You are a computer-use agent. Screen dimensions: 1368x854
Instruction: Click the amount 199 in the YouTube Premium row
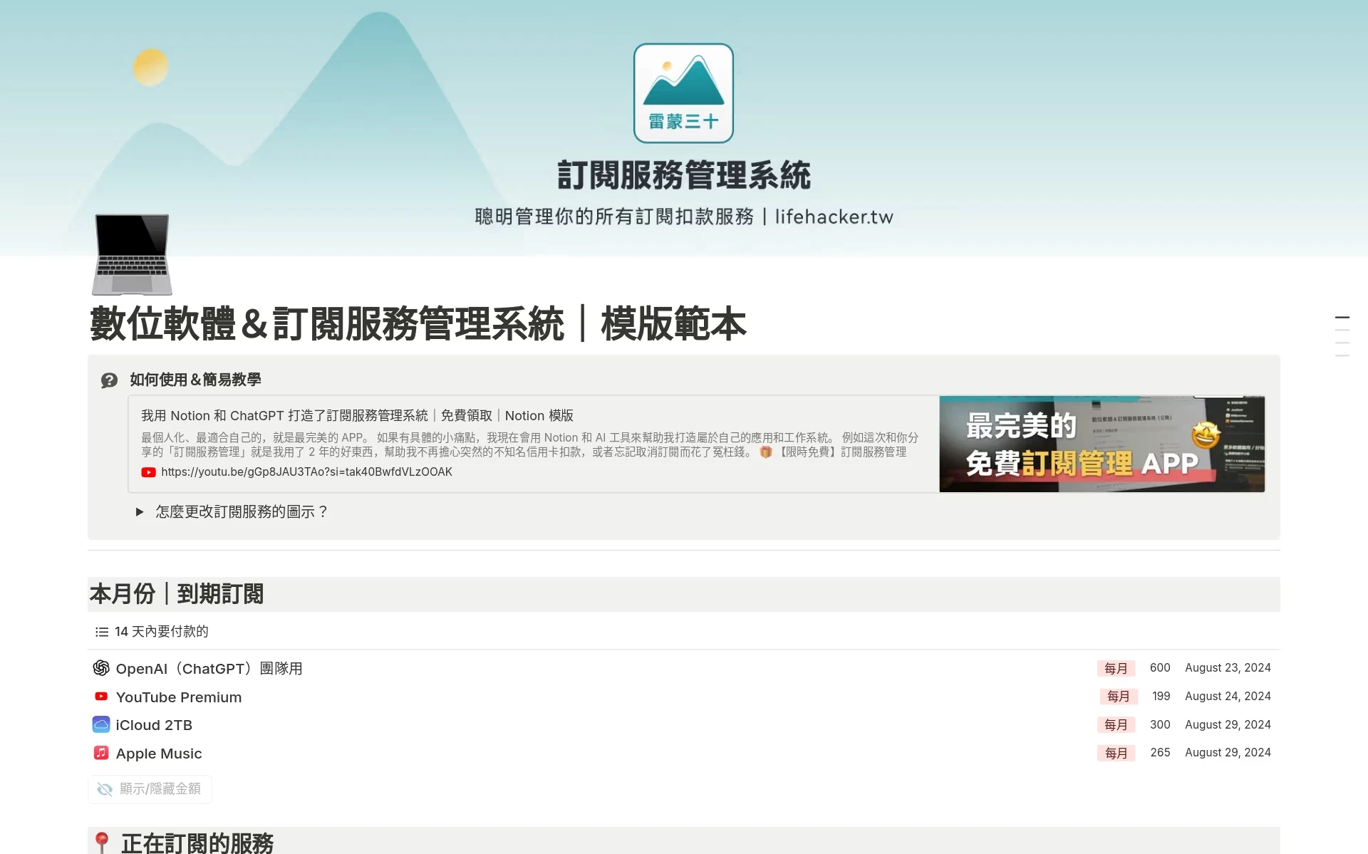[1161, 697]
